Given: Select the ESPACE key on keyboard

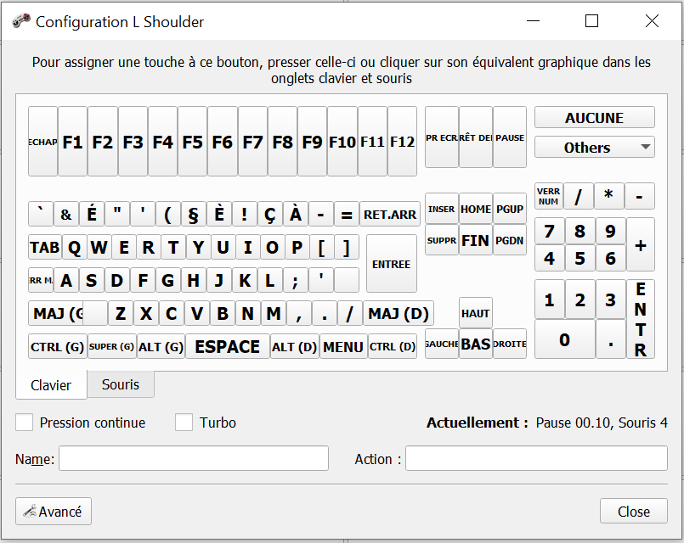Looking at the screenshot, I should pyautogui.click(x=227, y=346).
